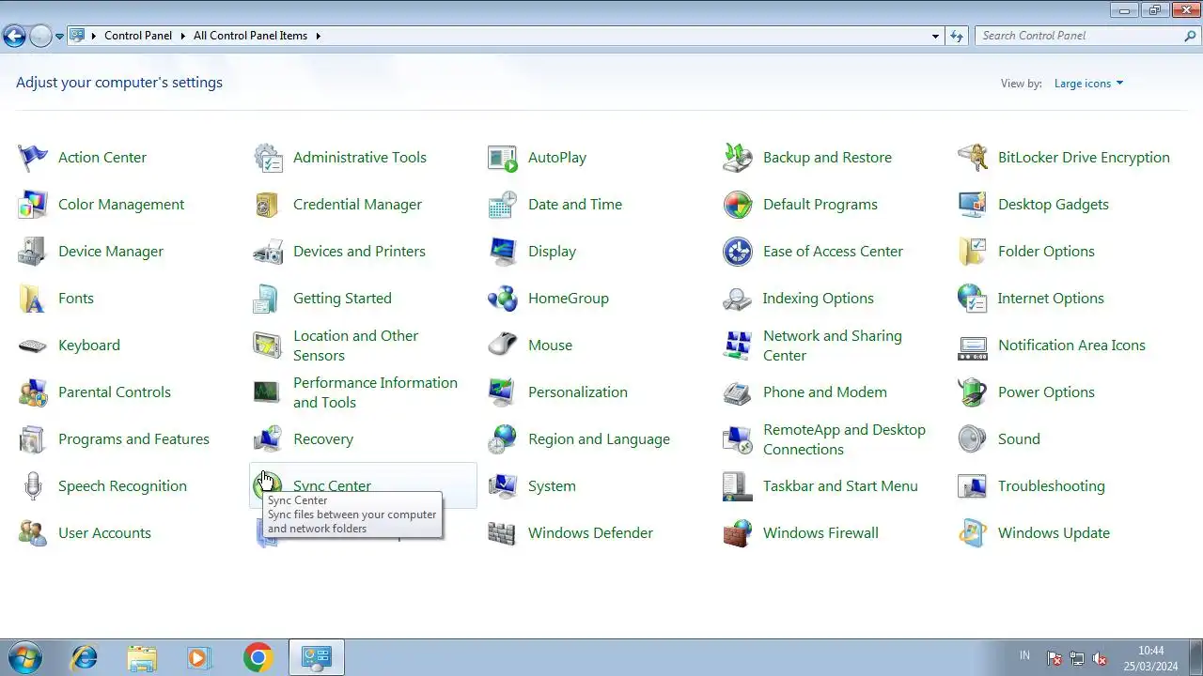Viewport: 1203px width, 676px height.
Task: Expand the arrow before Control Panel breadcrumb
Action: 94,36
